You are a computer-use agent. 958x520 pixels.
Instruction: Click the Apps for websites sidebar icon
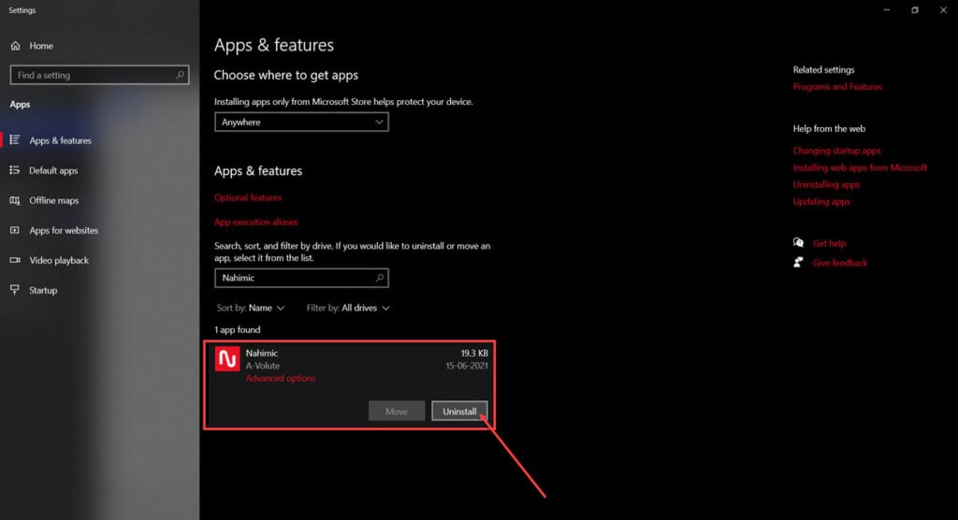tap(15, 230)
